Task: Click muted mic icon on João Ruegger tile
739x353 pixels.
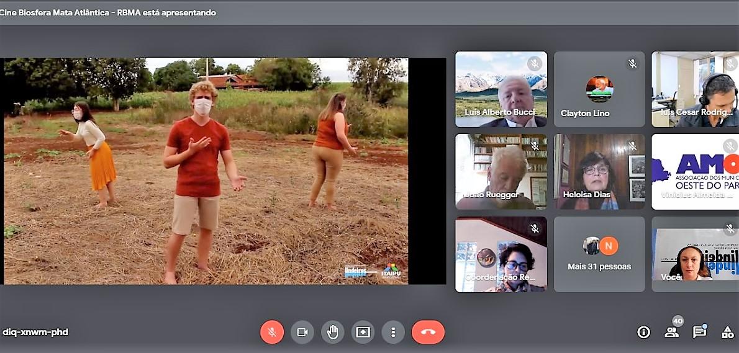Action: coord(535,146)
